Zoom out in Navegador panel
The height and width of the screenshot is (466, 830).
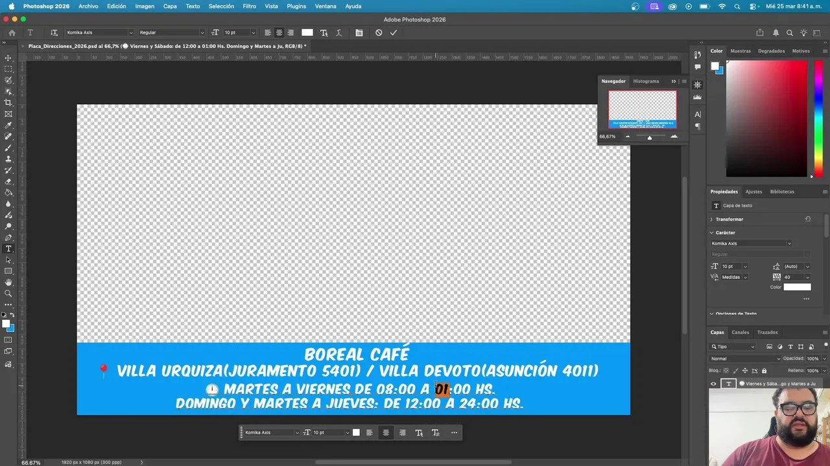(627, 137)
